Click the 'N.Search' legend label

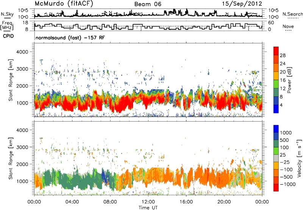click(x=293, y=14)
